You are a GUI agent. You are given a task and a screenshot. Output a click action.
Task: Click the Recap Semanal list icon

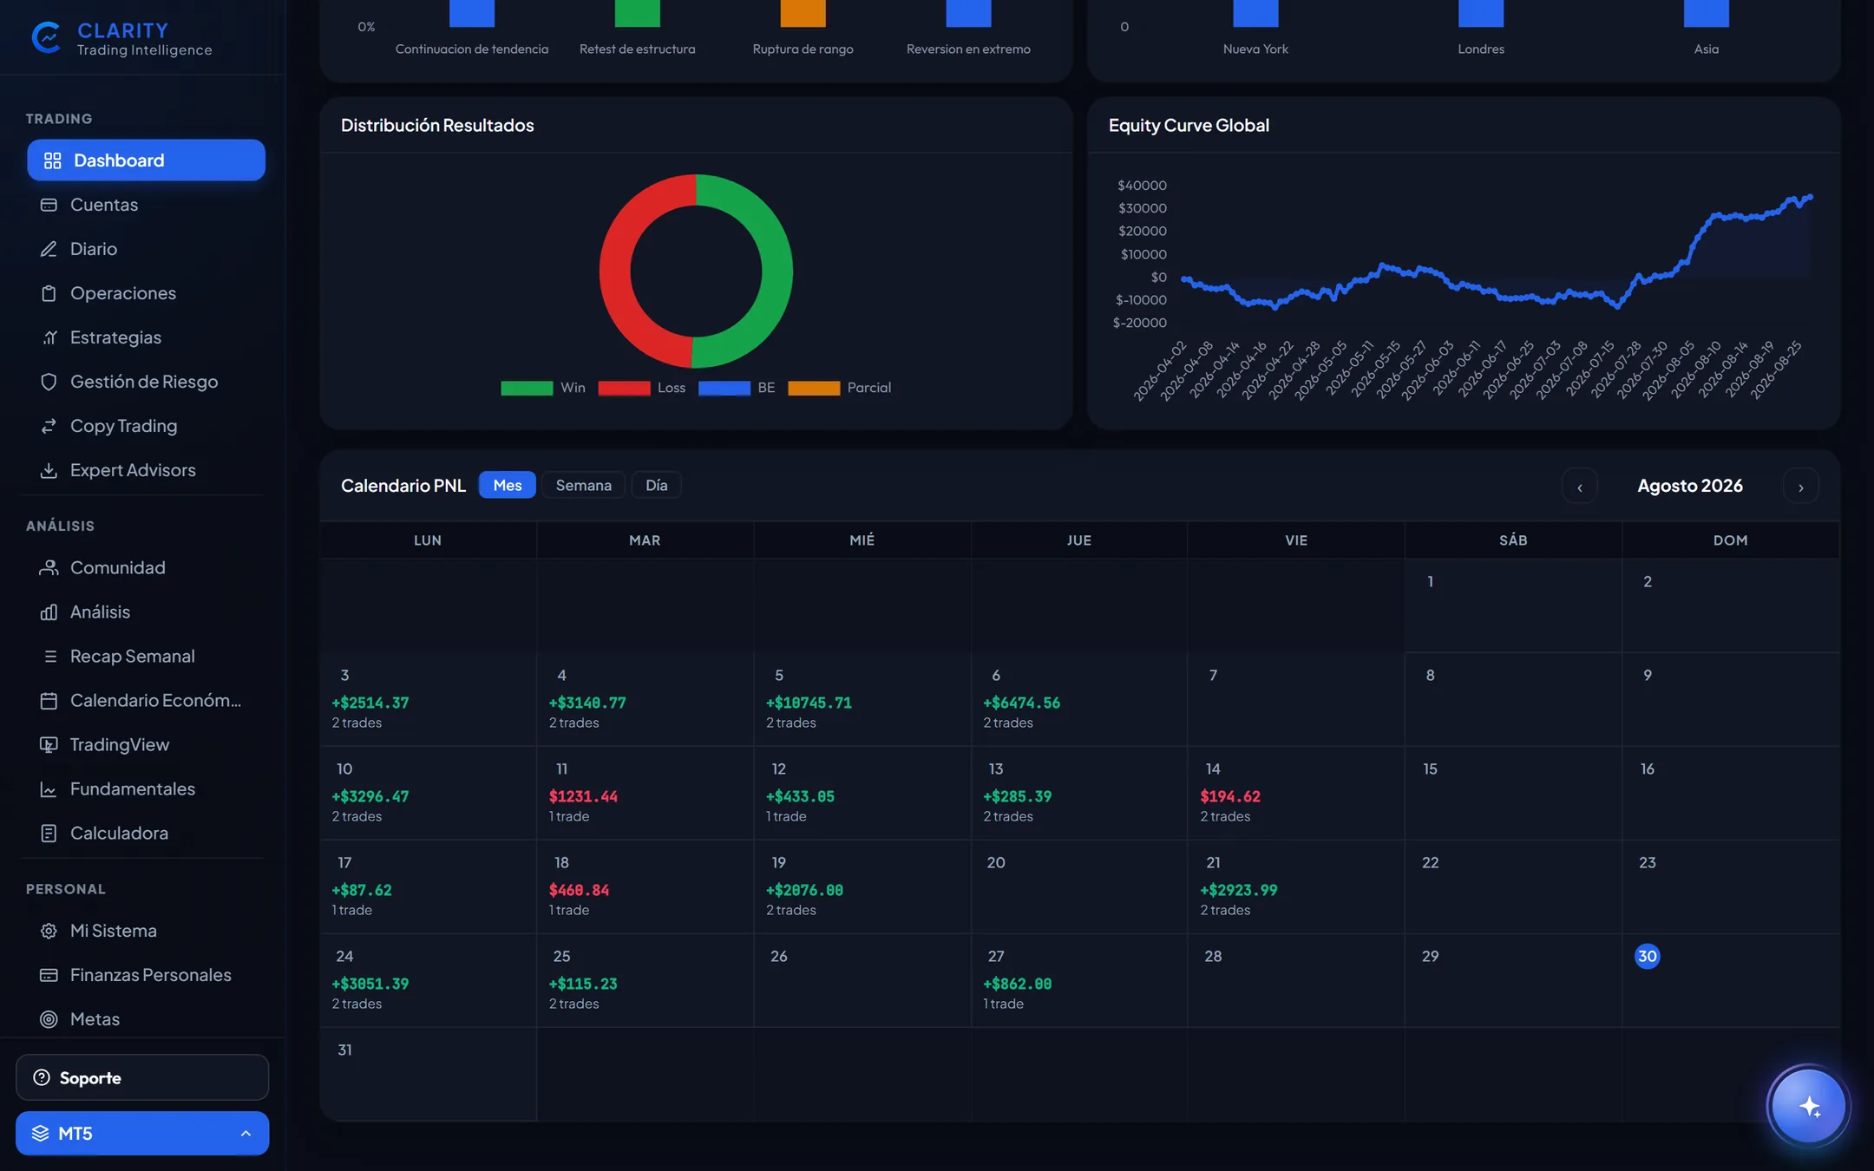point(49,656)
